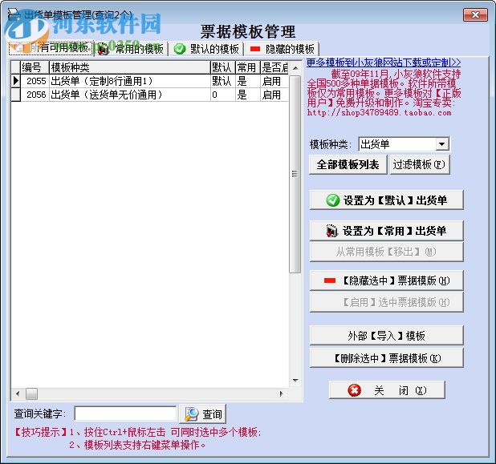Click the icon on 设置为常用 button
The height and width of the screenshot is (464, 496).
tap(331, 231)
